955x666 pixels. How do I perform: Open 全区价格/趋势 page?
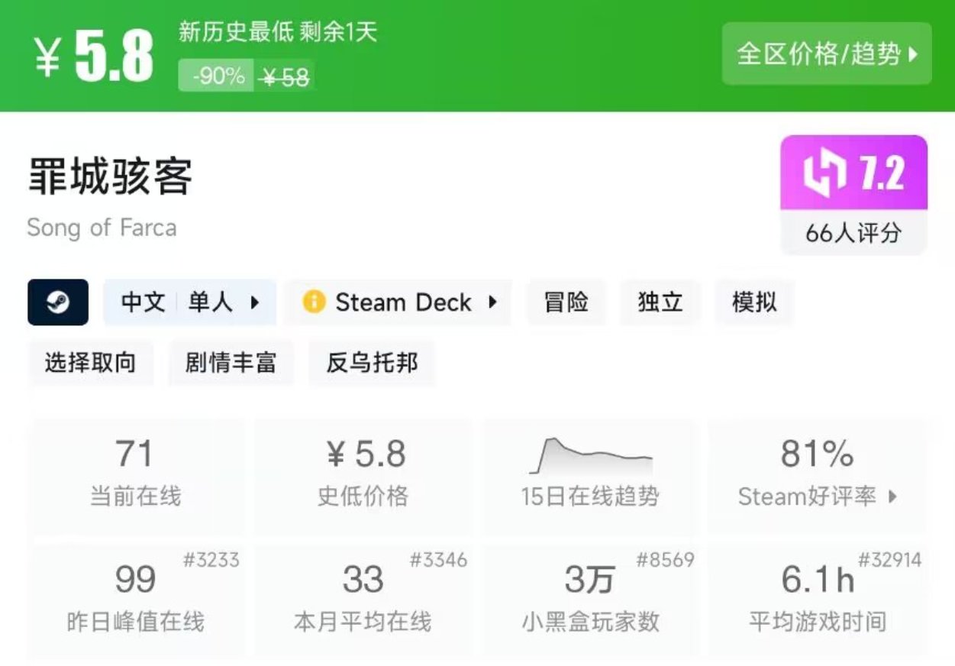(827, 54)
